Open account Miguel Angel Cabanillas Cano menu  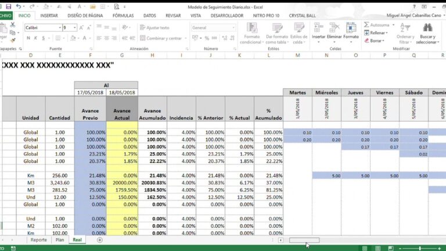[416, 15]
